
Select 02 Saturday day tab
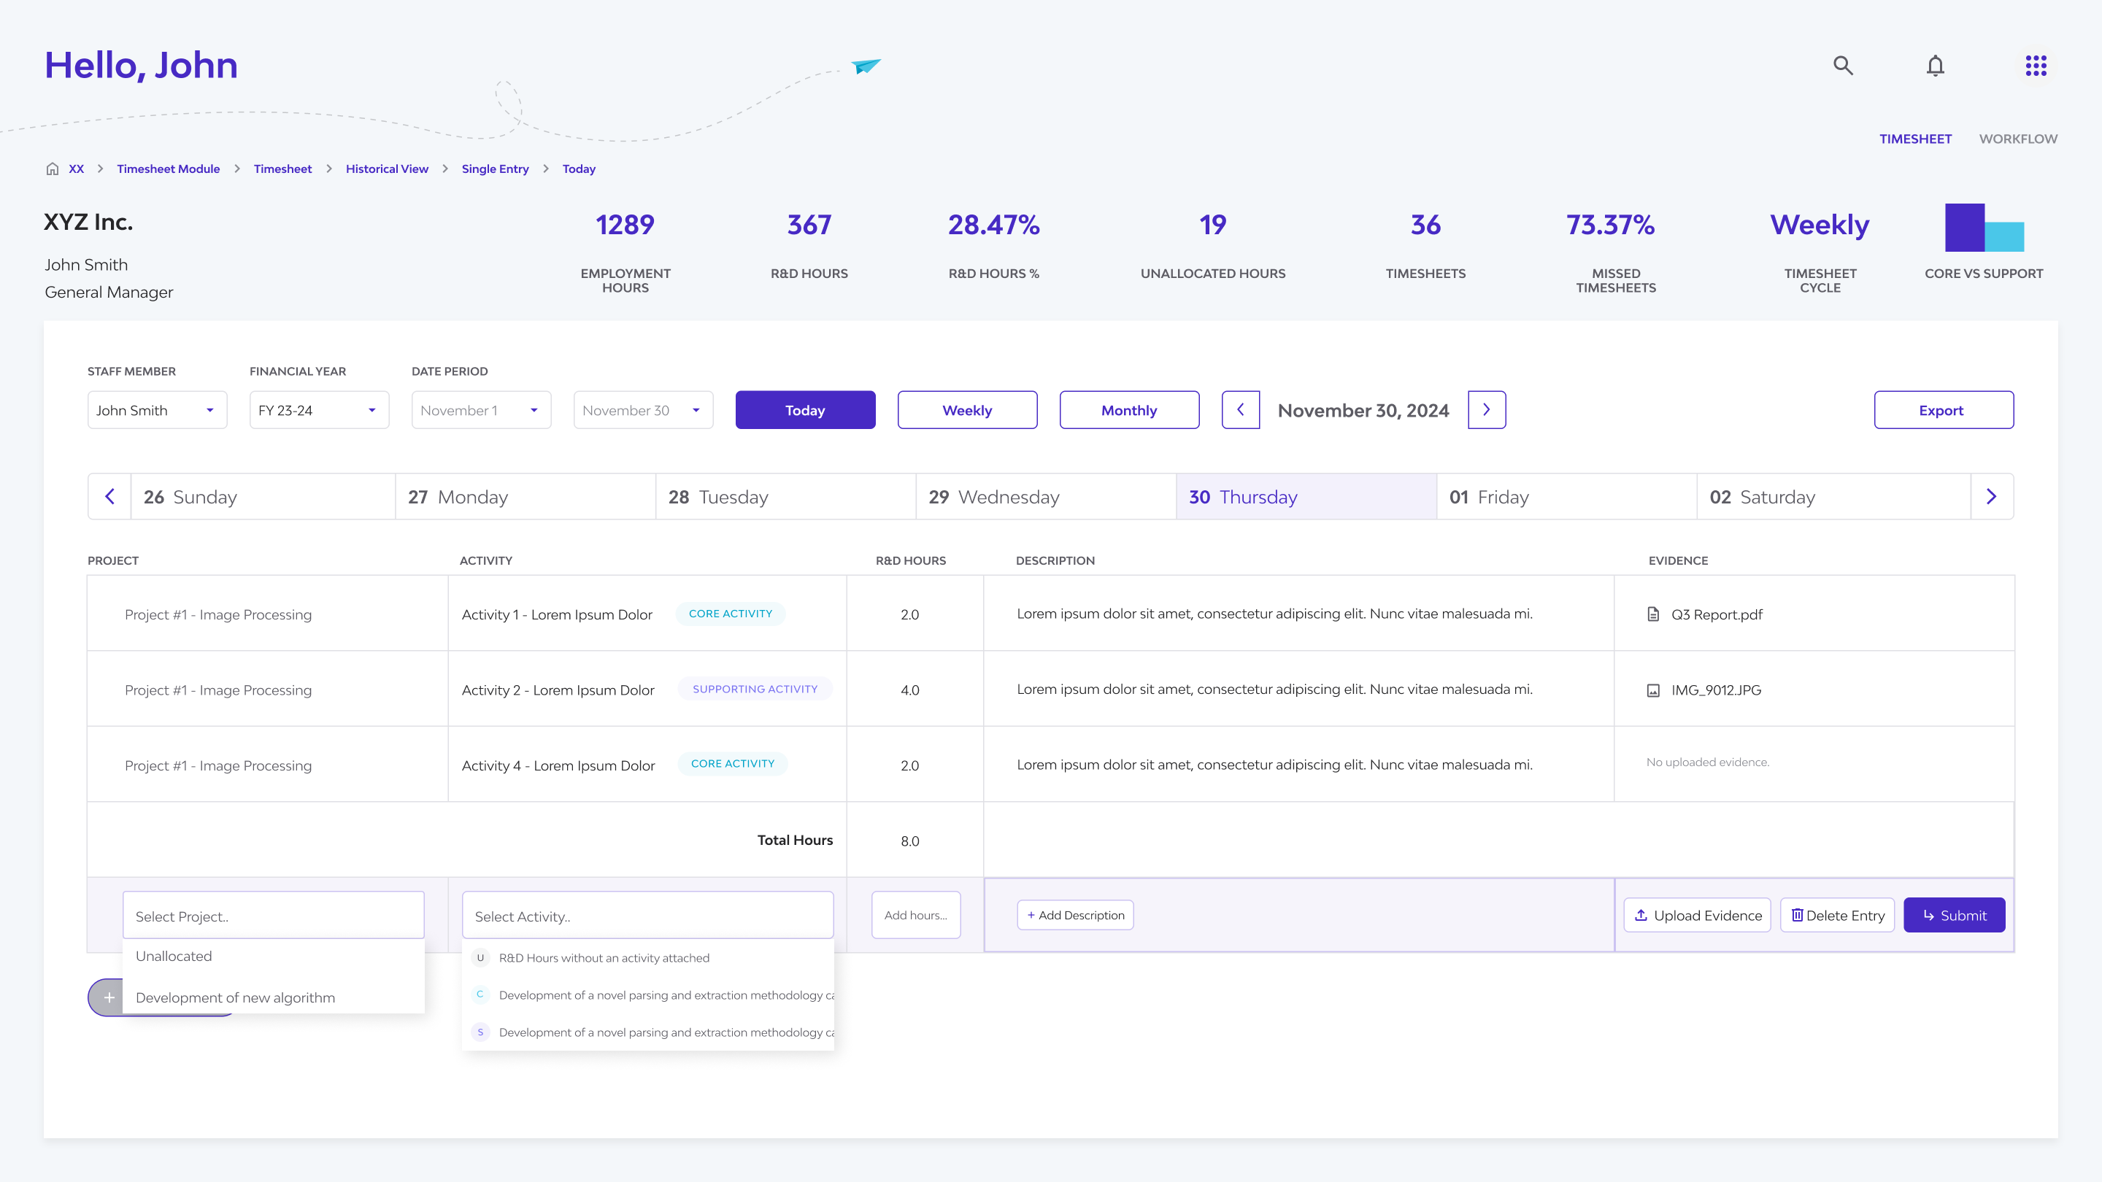point(1833,496)
